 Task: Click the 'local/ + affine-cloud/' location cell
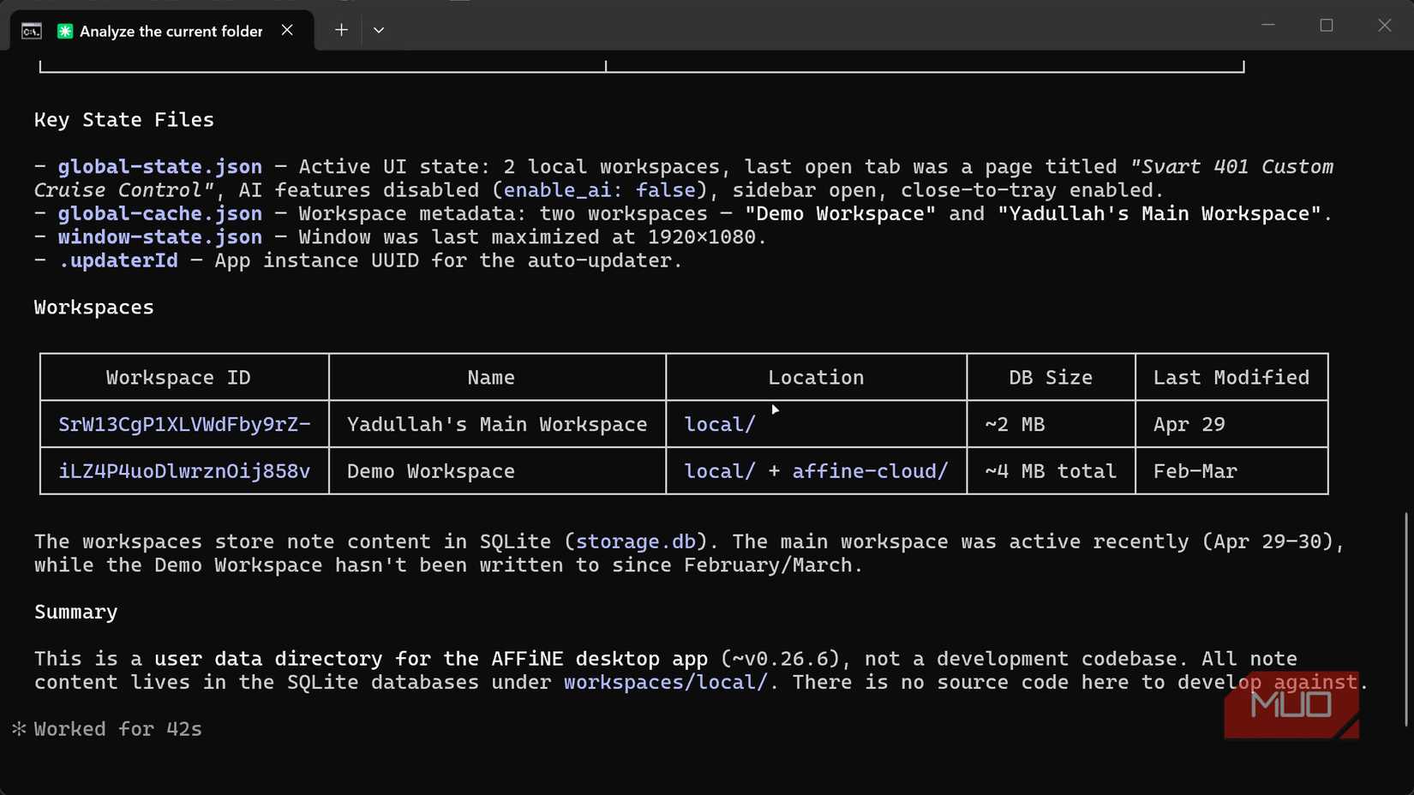pos(815,472)
